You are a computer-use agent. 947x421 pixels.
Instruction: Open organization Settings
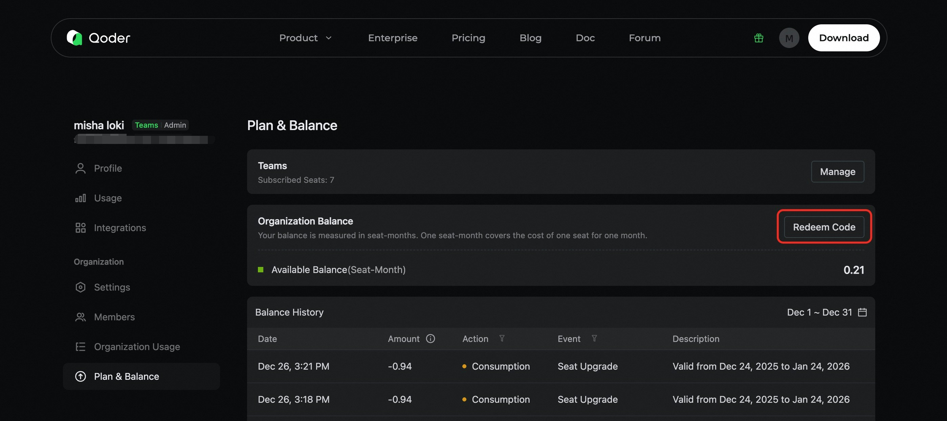112,288
